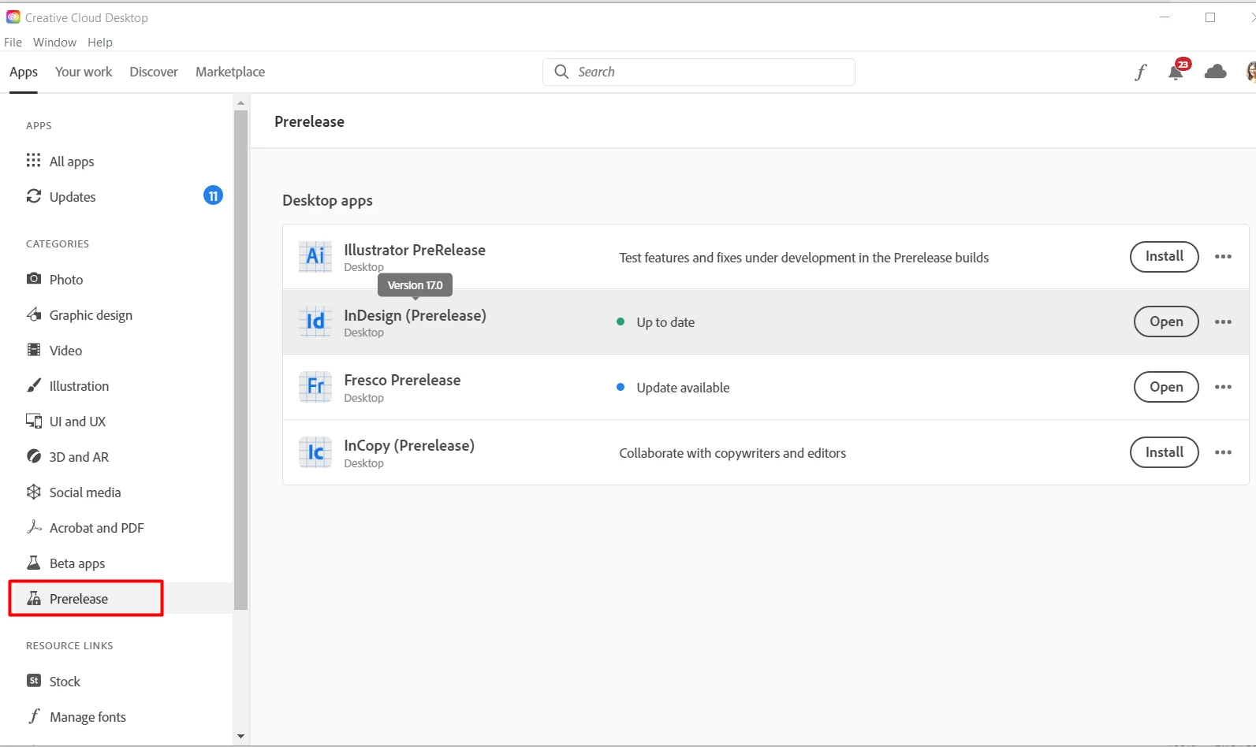Click the Illustrator PreRelease title
Viewport: 1256px width, 747px height.
click(415, 250)
